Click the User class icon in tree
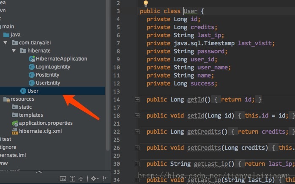 [x=23, y=91]
